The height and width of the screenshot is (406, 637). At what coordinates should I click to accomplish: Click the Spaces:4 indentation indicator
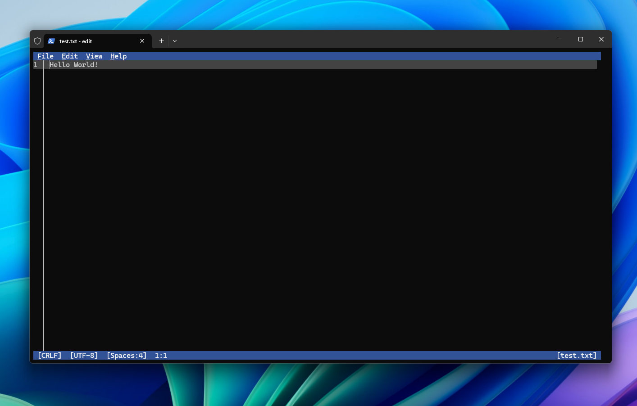coord(127,355)
